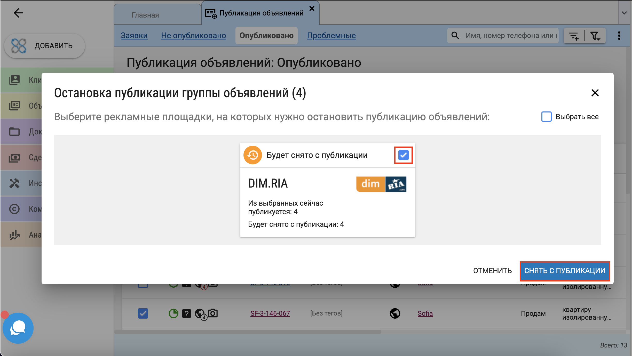Focus the name or phone search field

[511, 36]
